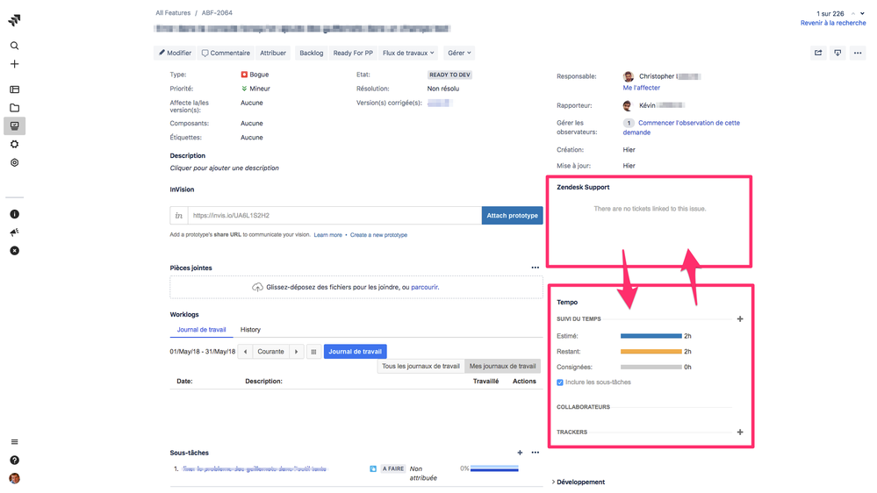This screenshot has width=877, height=493.
Task: Click the blue Journal de travail button
Action: coord(356,352)
